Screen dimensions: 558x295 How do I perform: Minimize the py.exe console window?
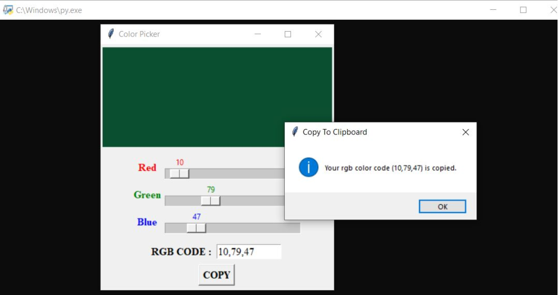493,10
